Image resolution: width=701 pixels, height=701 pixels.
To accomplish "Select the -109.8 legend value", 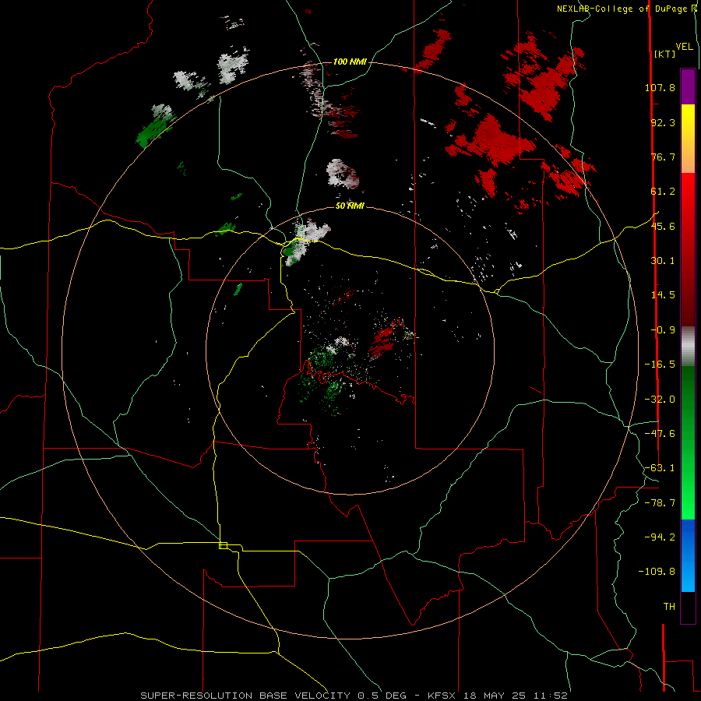I will tap(657, 572).
